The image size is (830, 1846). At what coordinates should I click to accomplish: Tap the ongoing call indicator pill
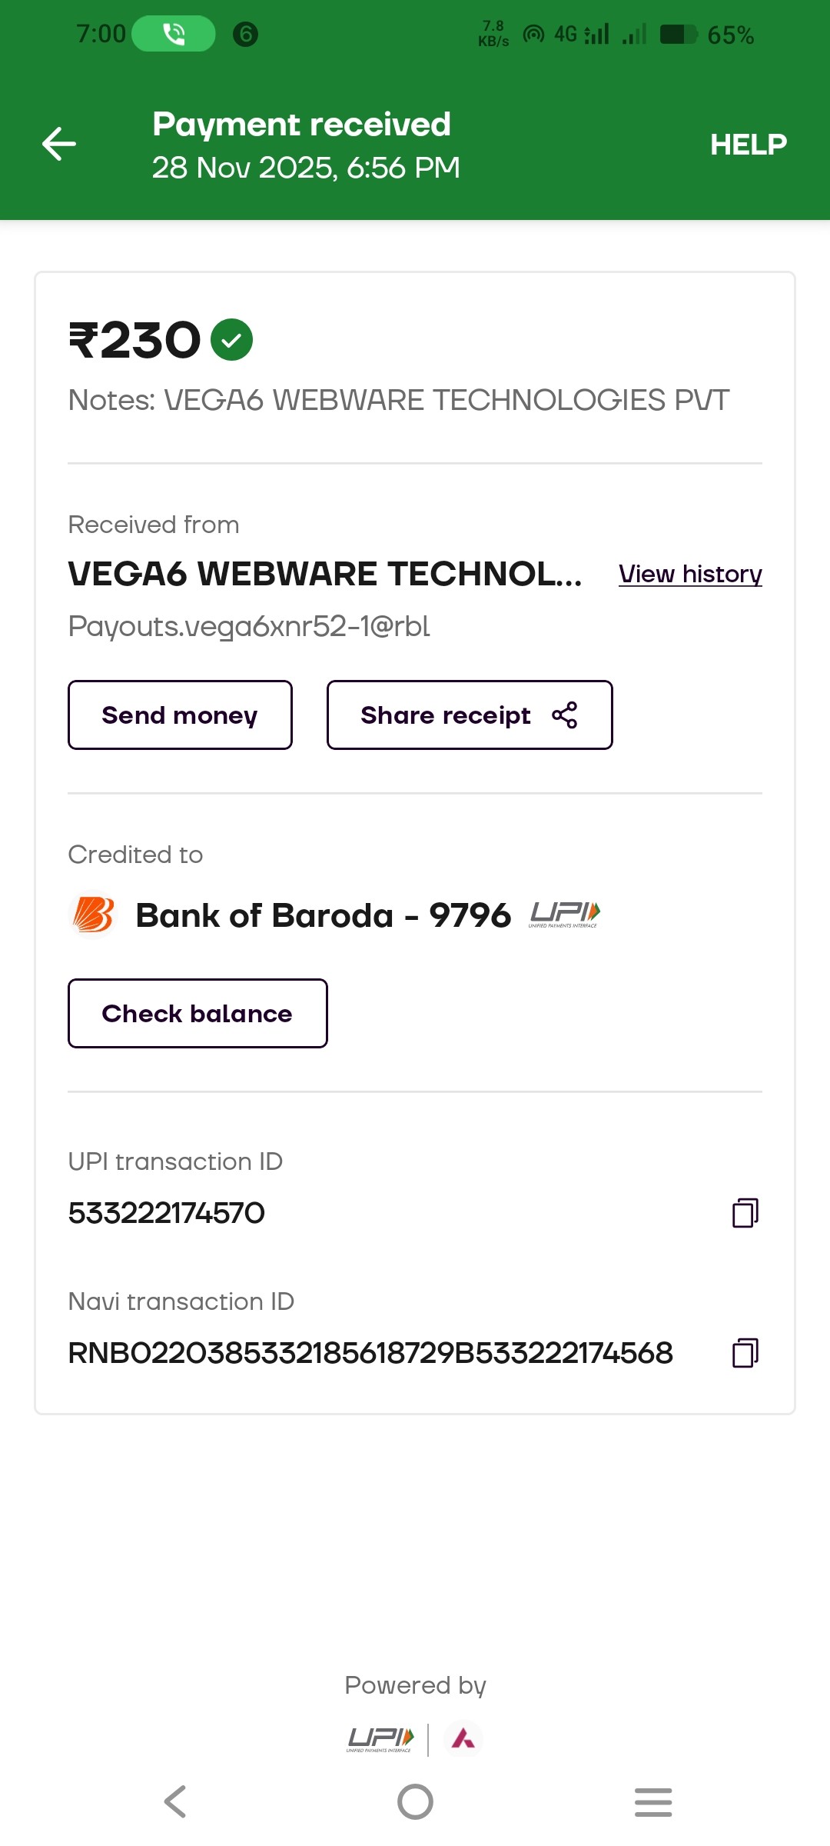174,34
